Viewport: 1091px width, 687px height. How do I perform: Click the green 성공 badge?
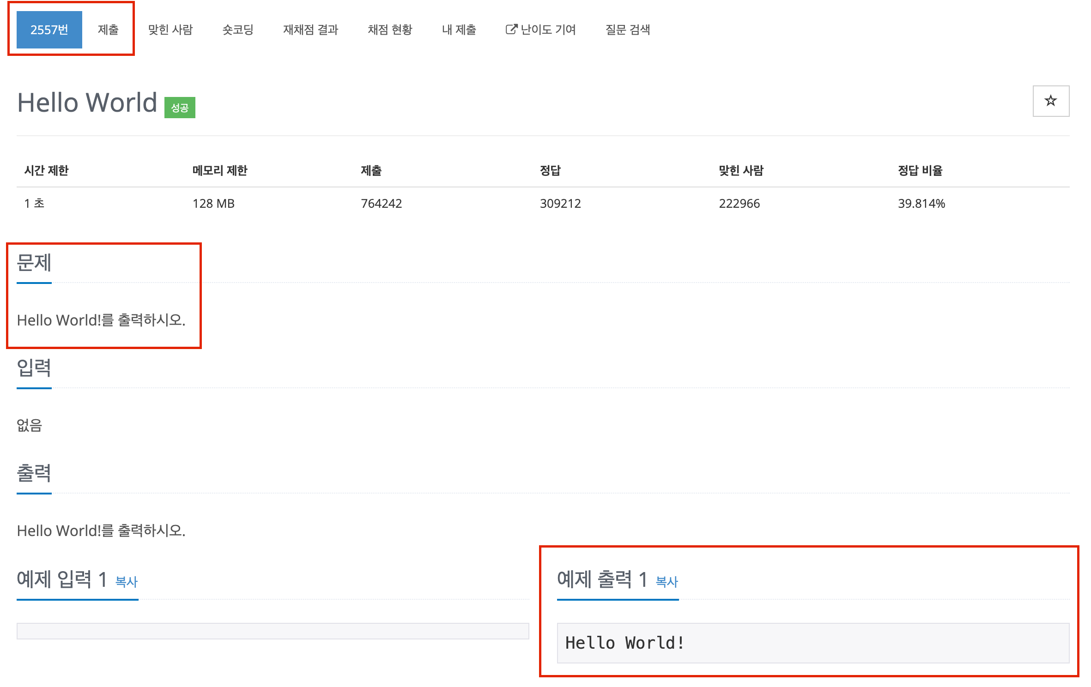coord(180,108)
